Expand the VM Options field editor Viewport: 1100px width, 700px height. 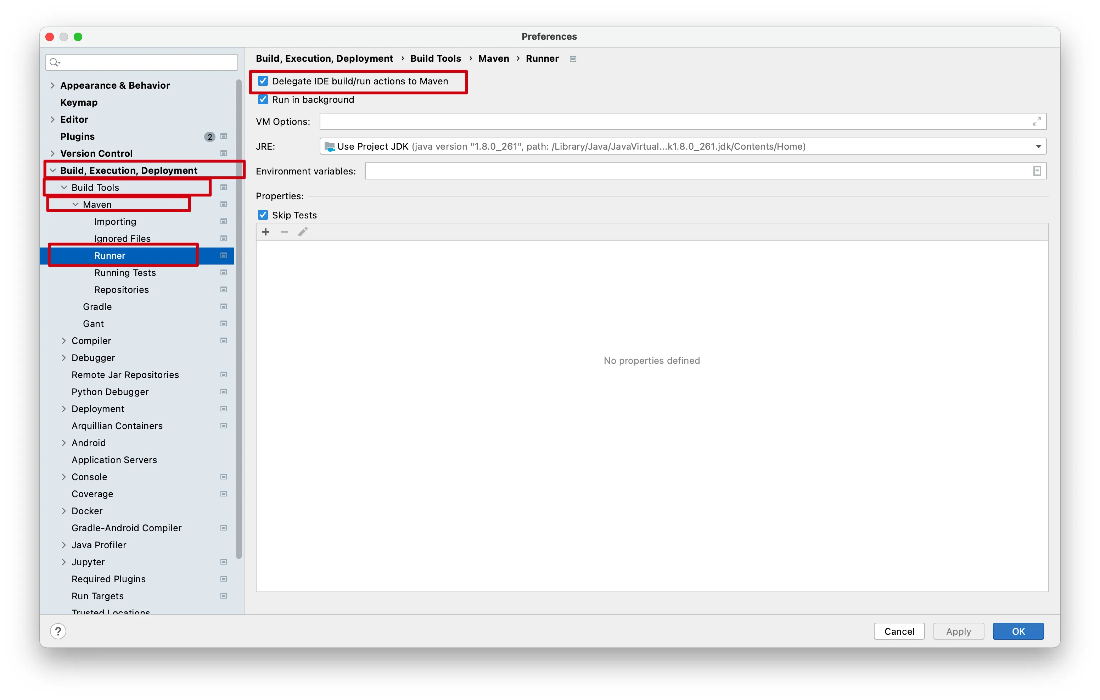coord(1037,122)
